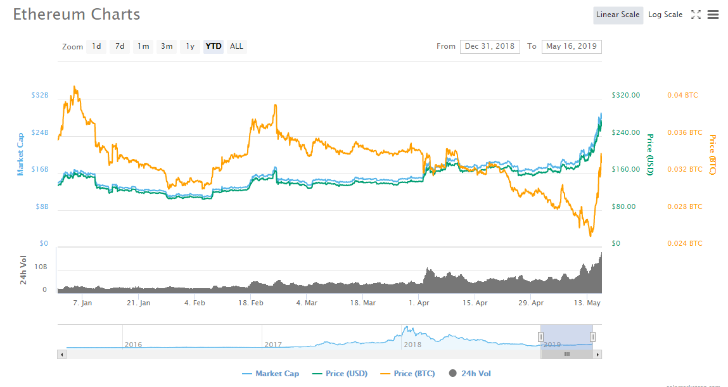
Task: Open the chart context menu via hamburger icon
Action: (713, 14)
